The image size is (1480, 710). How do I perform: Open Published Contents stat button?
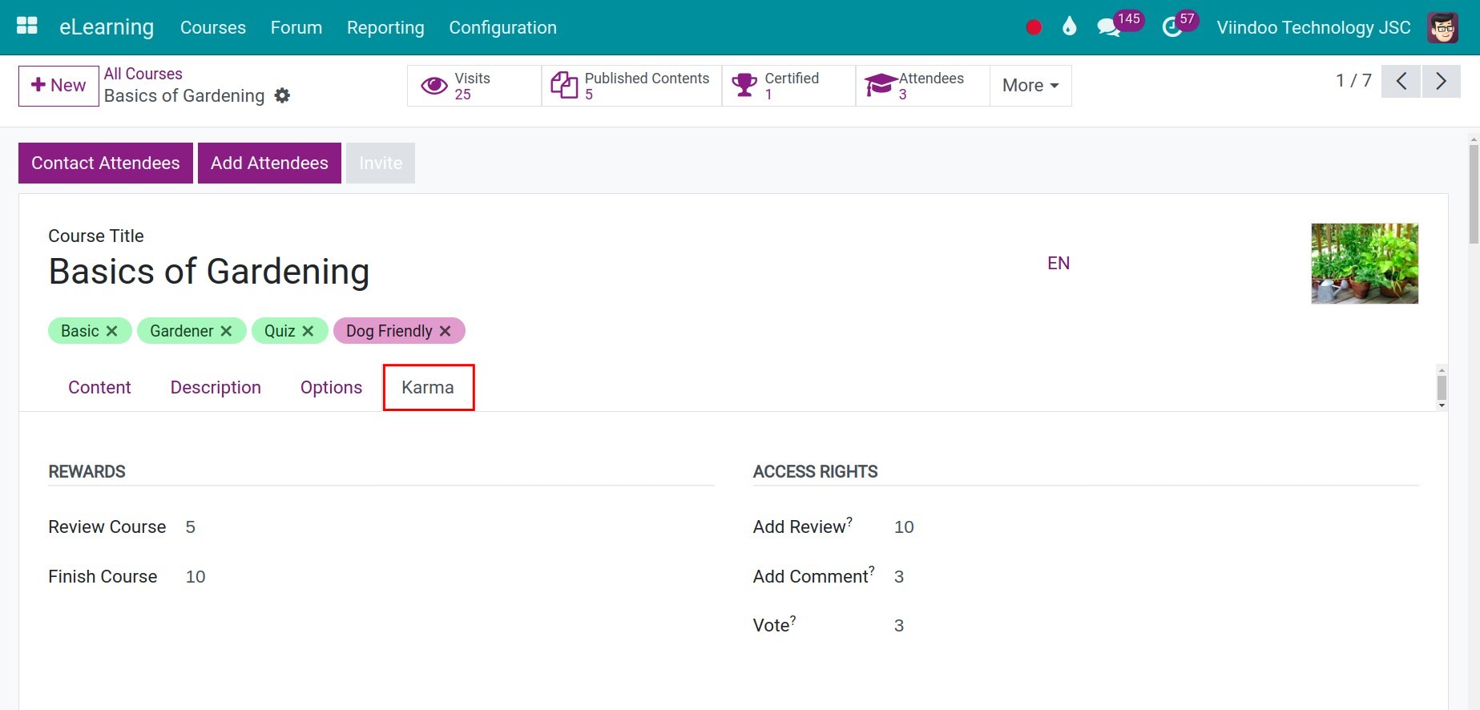pos(631,86)
